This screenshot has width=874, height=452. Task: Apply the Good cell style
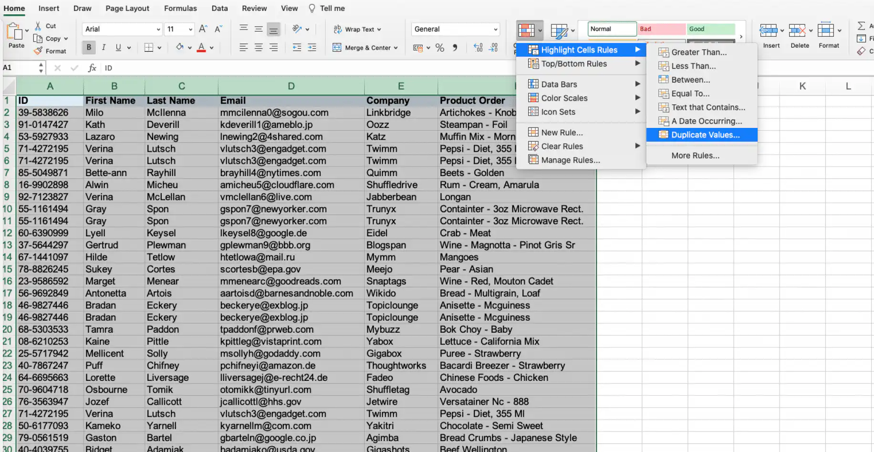click(711, 29)
